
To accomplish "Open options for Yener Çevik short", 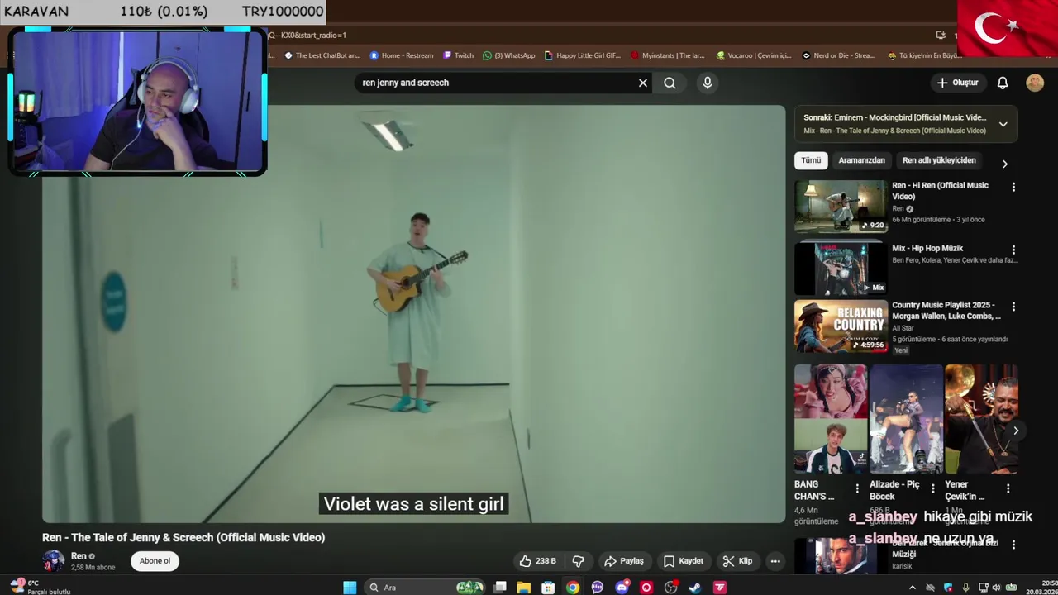I will click(1008, 488).
